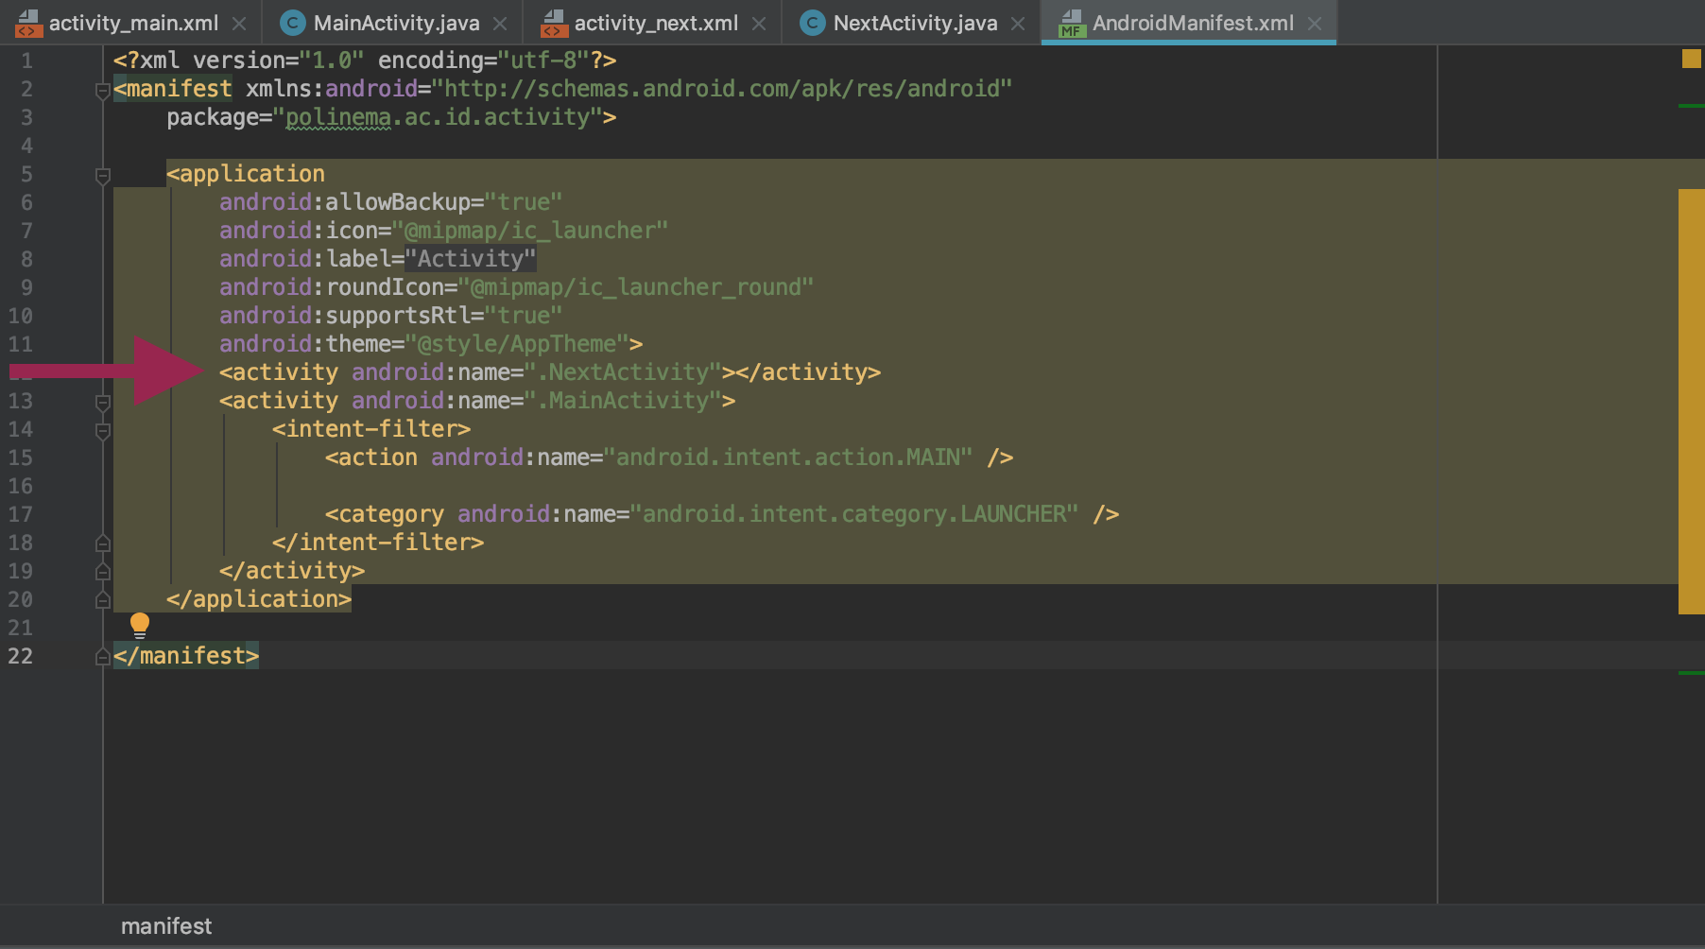This screenshot has height=949, width=1705.
Task: Click the closing </intent-filter> tag
Action: click(x=378, y=543)
